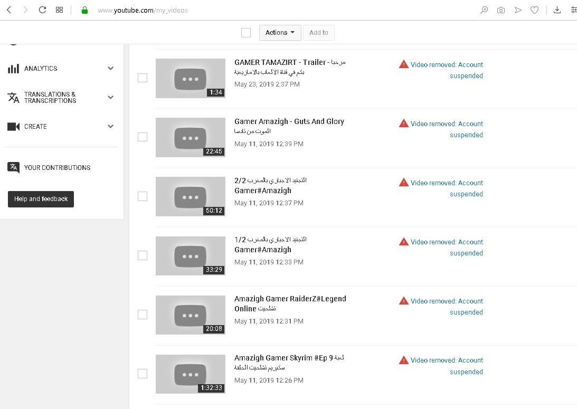Click the 50:12 video thumbnail
The image size is (577, 409).
click(x=191, y=196)
